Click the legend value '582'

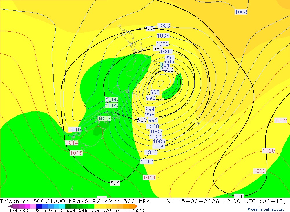(x=119, y=210)
